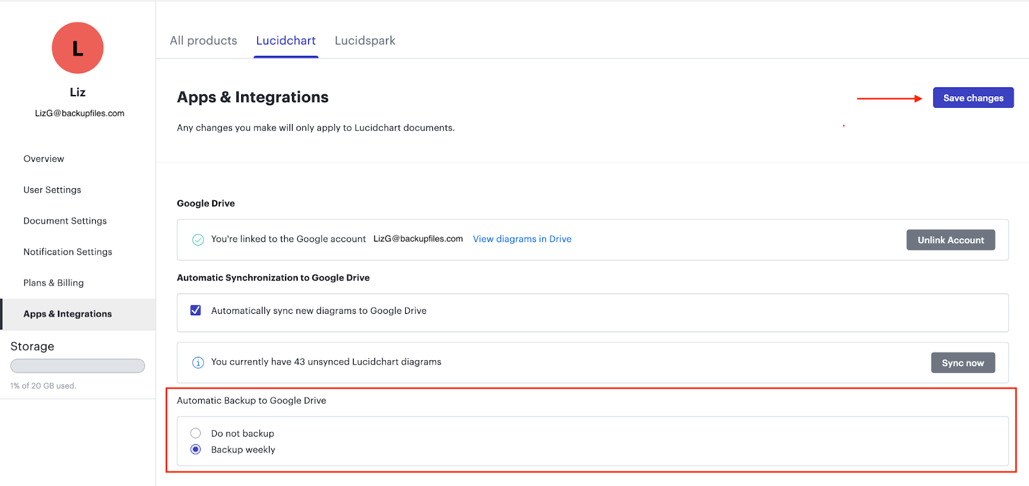1029x486 pixels.
Task: Open the View diagrams in Drive link
Action: [522, 239]
